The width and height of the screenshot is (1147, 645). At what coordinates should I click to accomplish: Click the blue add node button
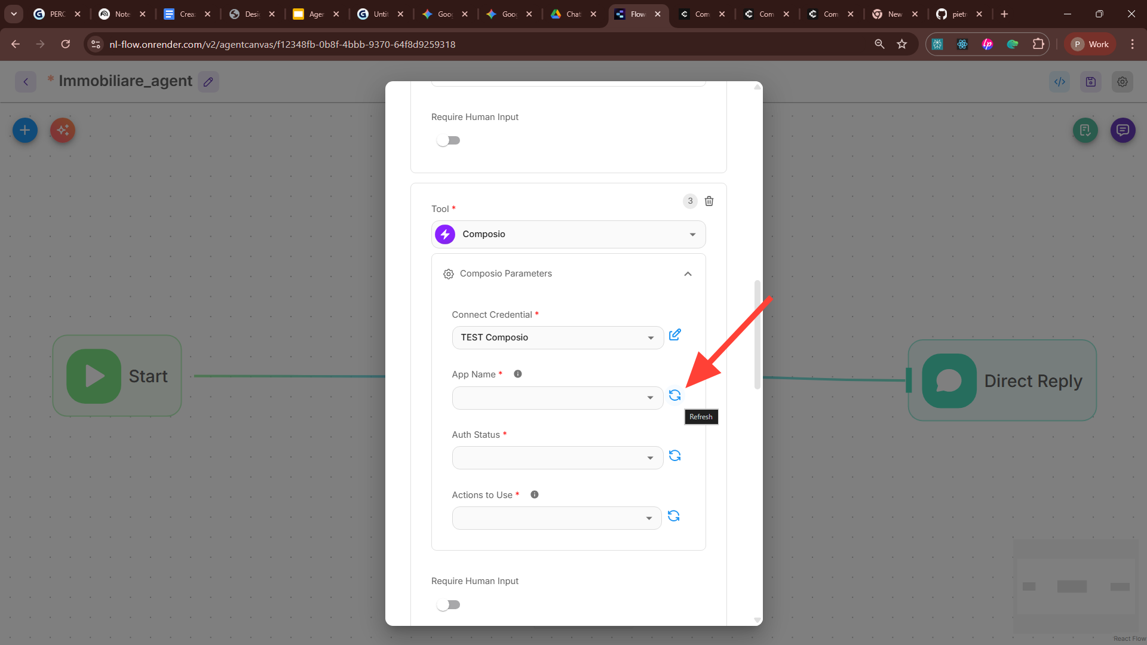(x=25, y=130)
